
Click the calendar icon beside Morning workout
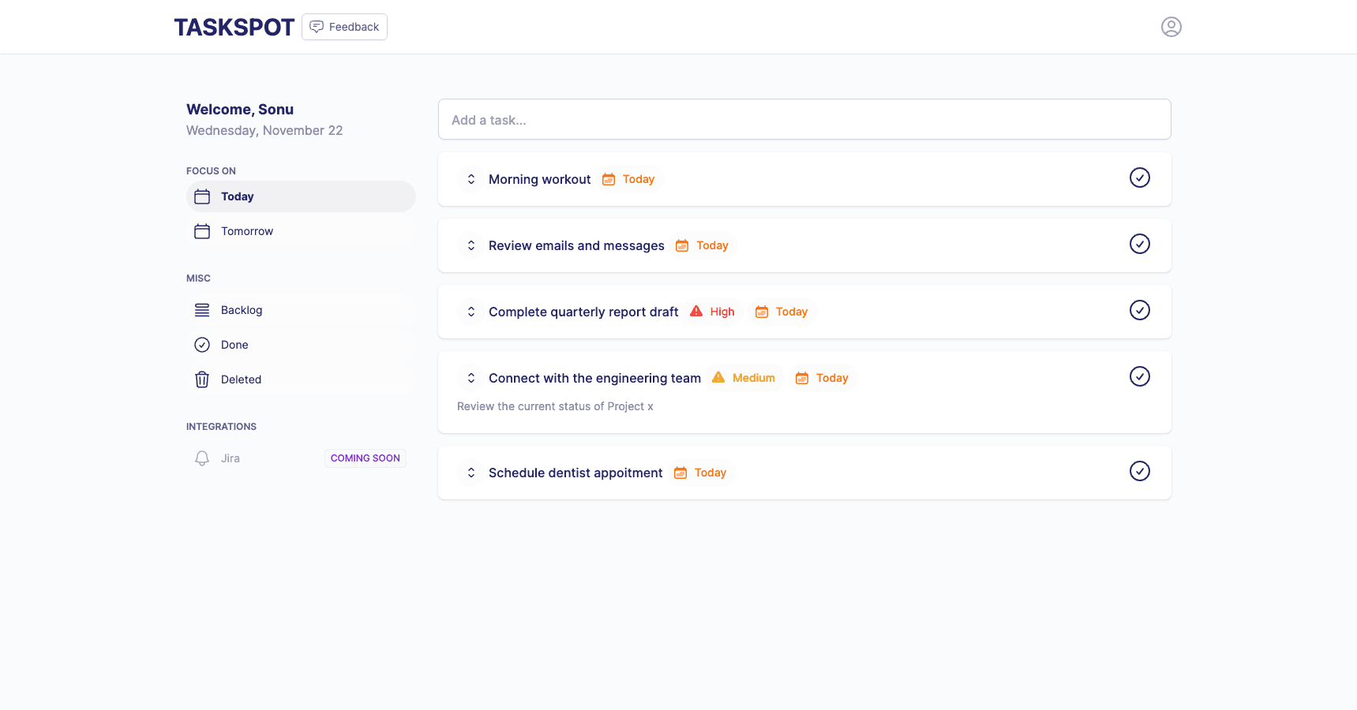click(608, 179)
